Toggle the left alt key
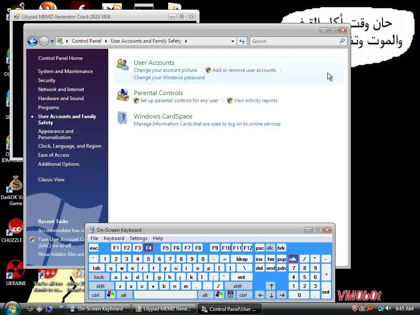This screenshot has height=315, width=420. (x=123, y=295)
